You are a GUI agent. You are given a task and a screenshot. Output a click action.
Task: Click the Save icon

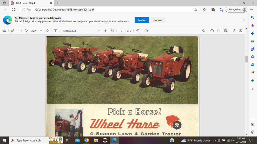pos(219,31)
